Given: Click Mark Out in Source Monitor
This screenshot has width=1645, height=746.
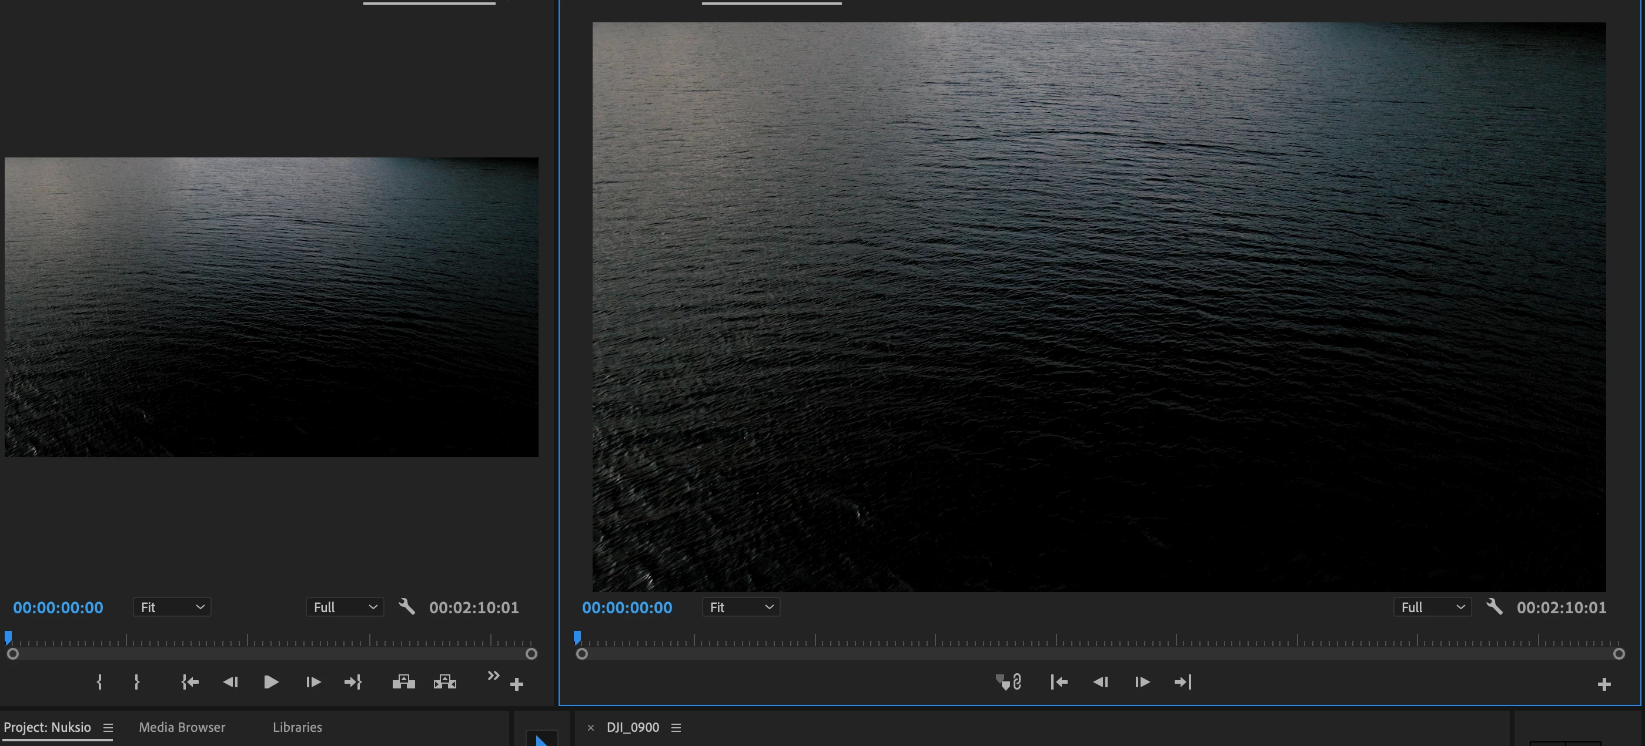Looking at the screenshot, I should 136,682.
